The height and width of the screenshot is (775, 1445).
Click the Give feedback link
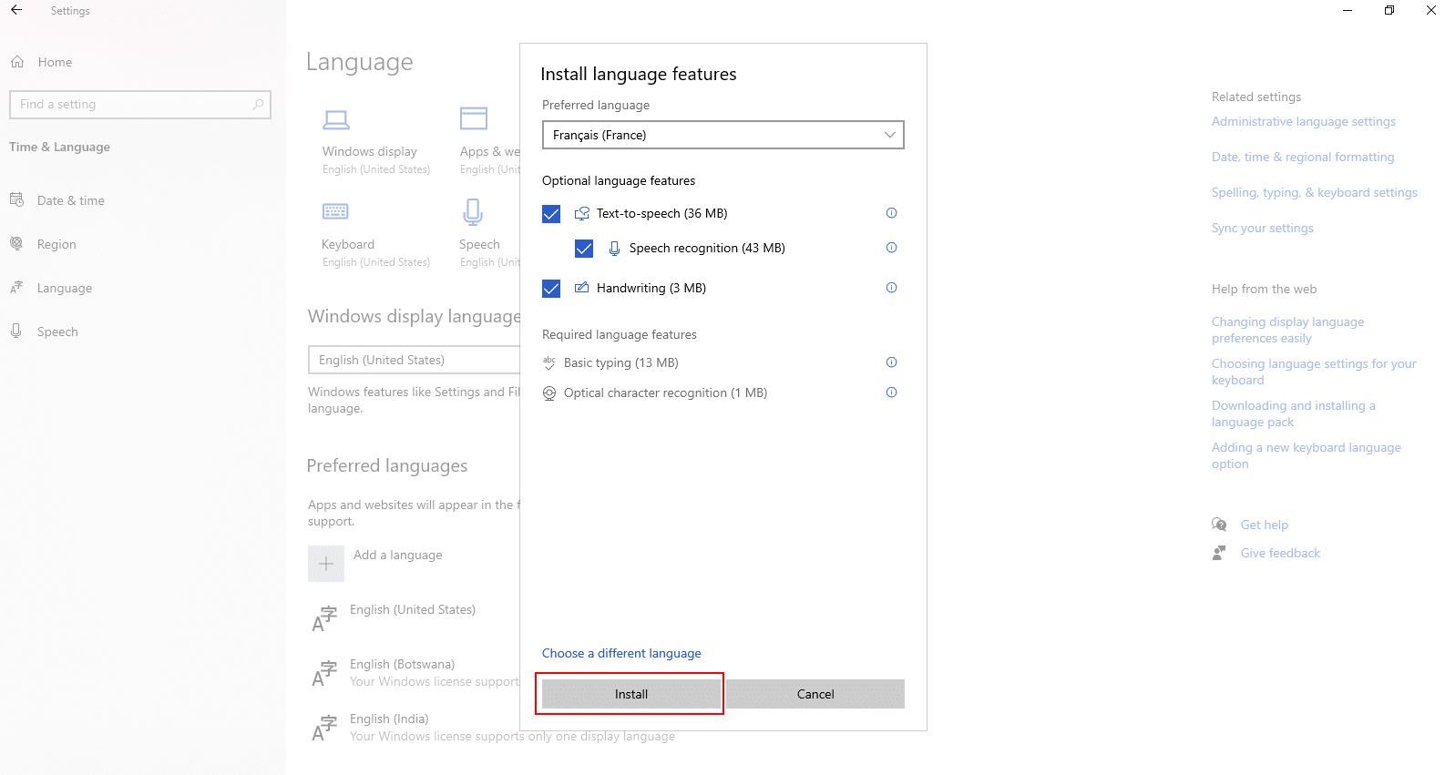tap(1280, 553)
